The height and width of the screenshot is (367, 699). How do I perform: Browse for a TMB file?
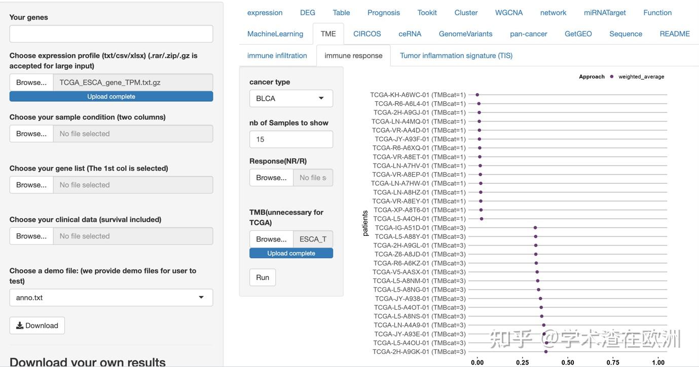[271, 238]
